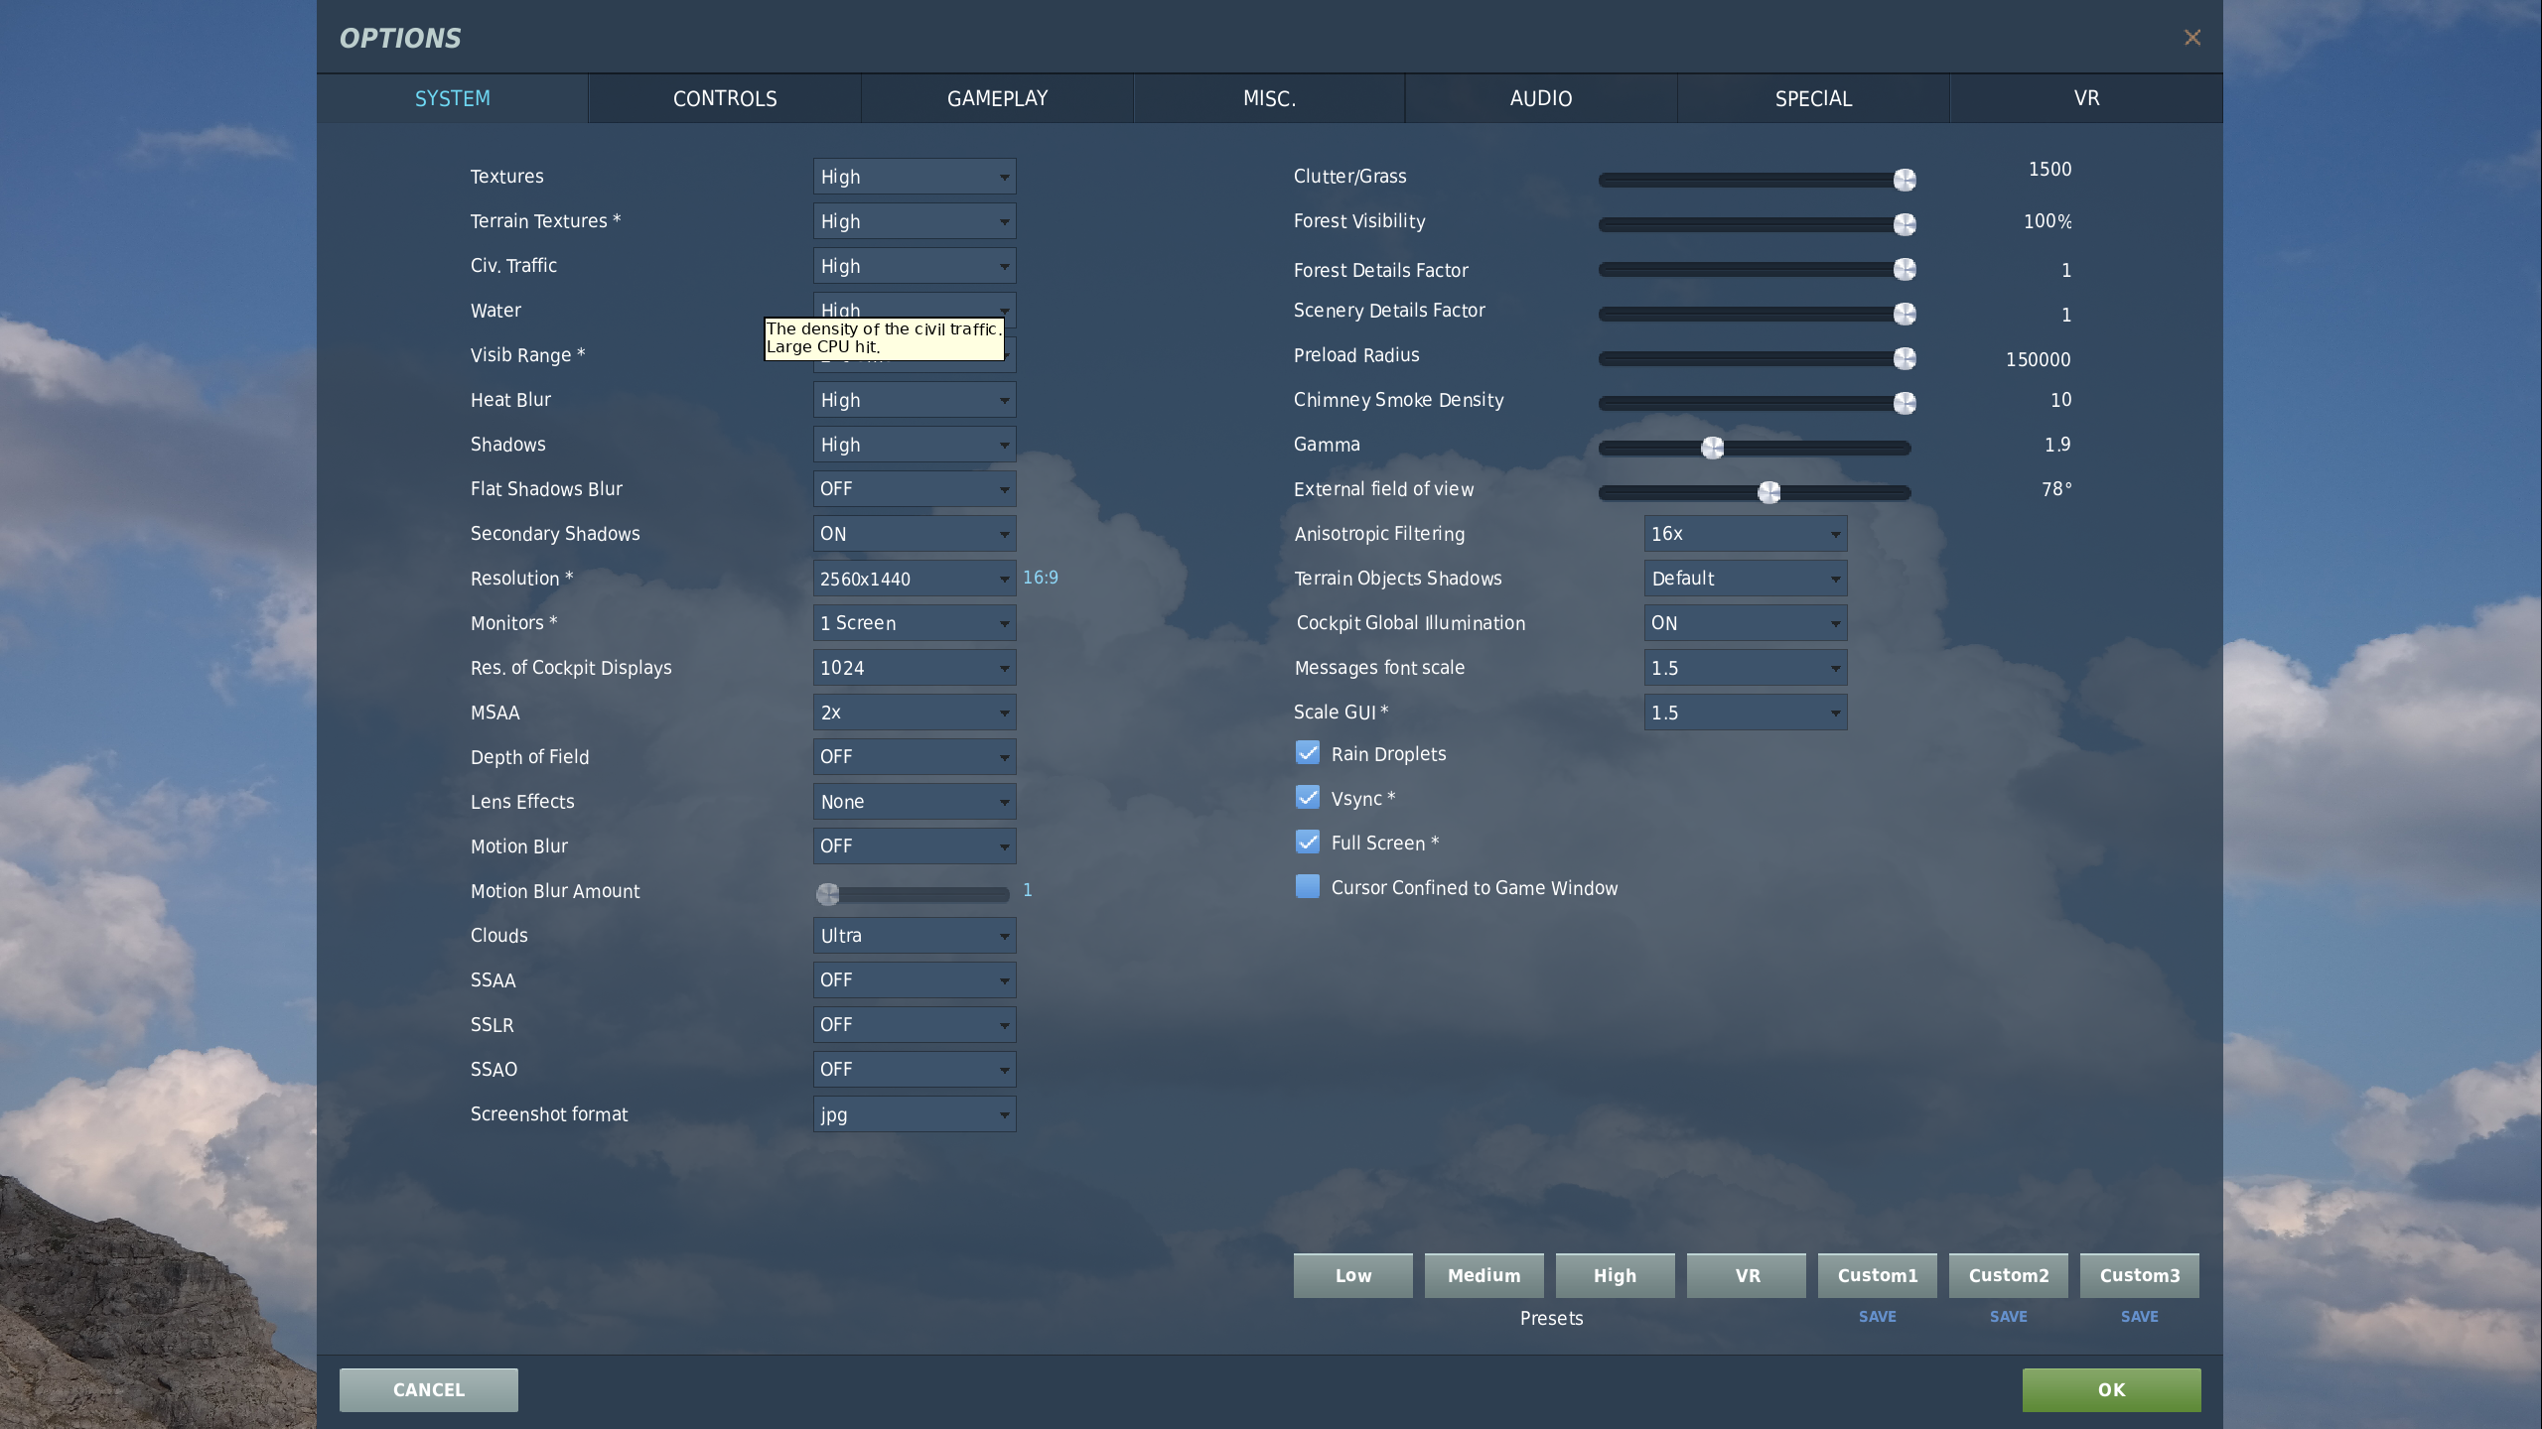Open the SSLR dropdown
The height and width of the screenshot is (1429, 2542).
coord(915,1025)
